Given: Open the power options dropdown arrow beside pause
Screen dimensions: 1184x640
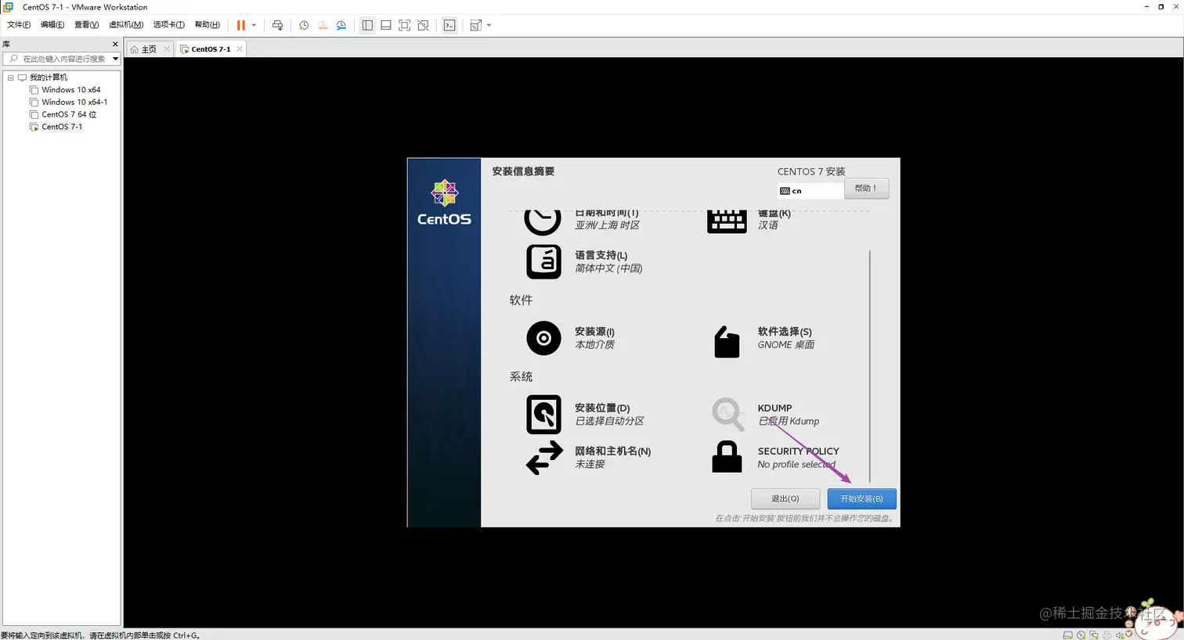Looking at the screenshot, I should (254, 25).
